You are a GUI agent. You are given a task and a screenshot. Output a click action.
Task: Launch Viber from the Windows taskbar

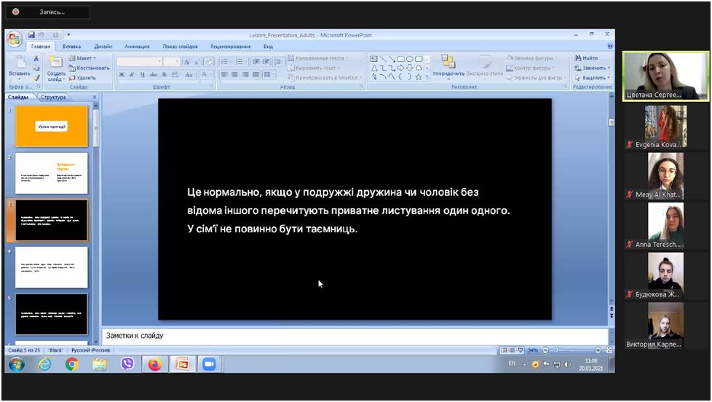[127, 364]
